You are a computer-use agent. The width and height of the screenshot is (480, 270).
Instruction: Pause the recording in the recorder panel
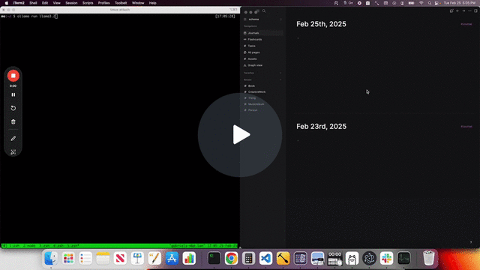(13, 94)
